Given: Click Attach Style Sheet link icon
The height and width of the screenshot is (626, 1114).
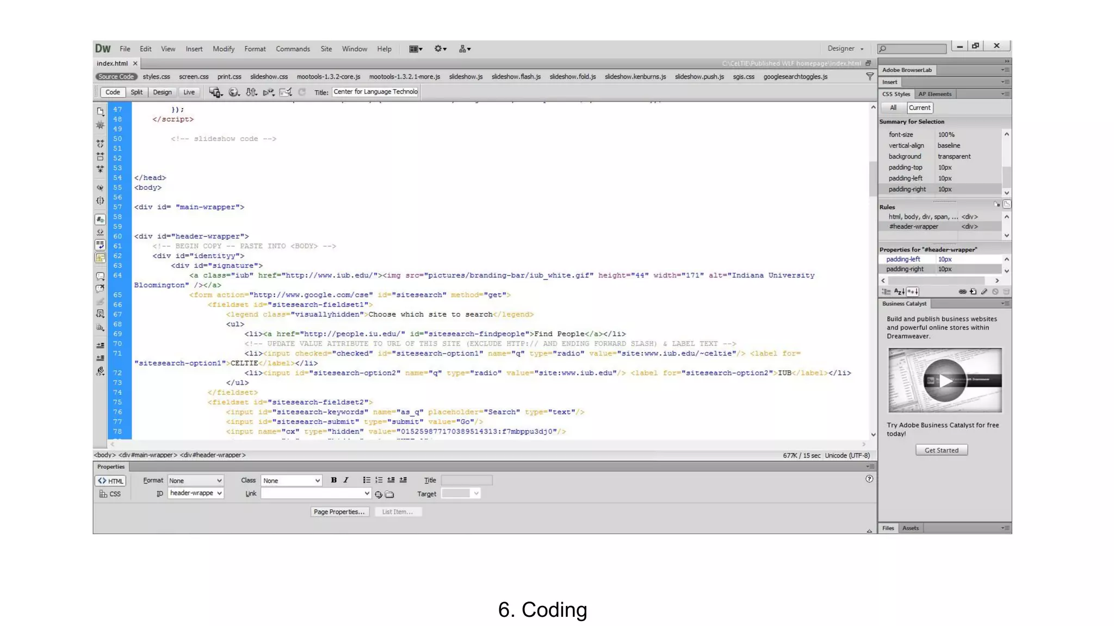Looking at the screenshot, I should pyautogui.click(x=962, y=292).
